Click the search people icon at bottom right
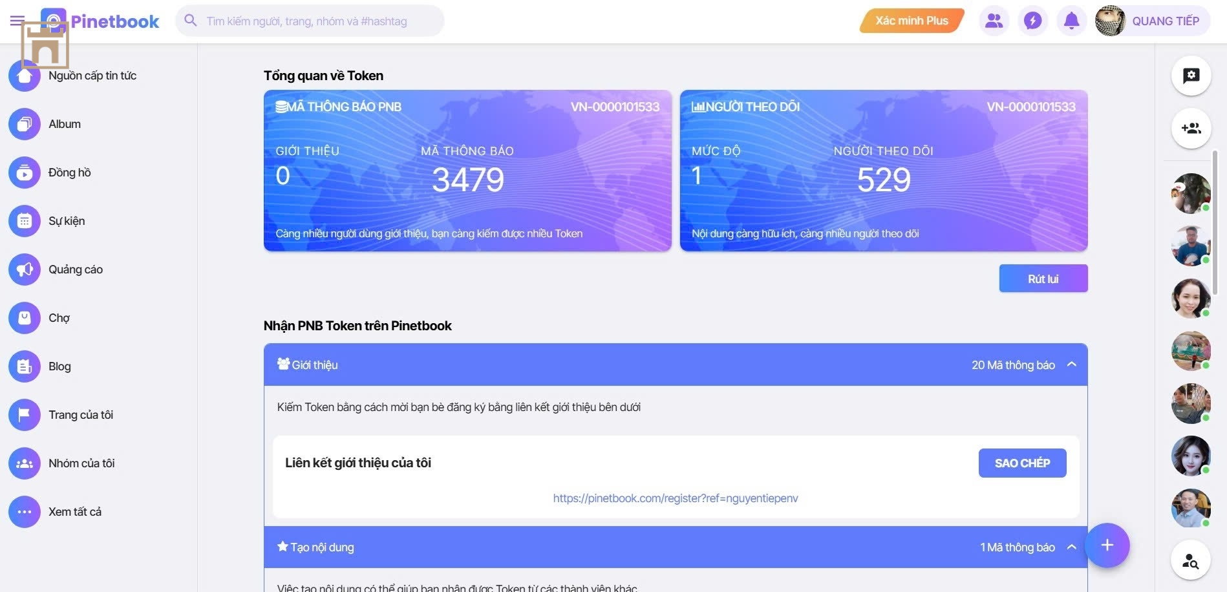 (1191, 560)
